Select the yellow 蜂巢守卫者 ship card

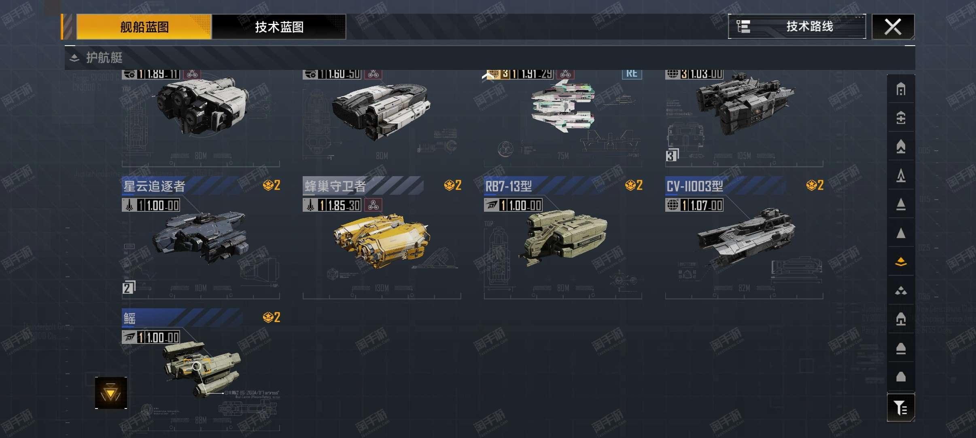pos(382,238)
